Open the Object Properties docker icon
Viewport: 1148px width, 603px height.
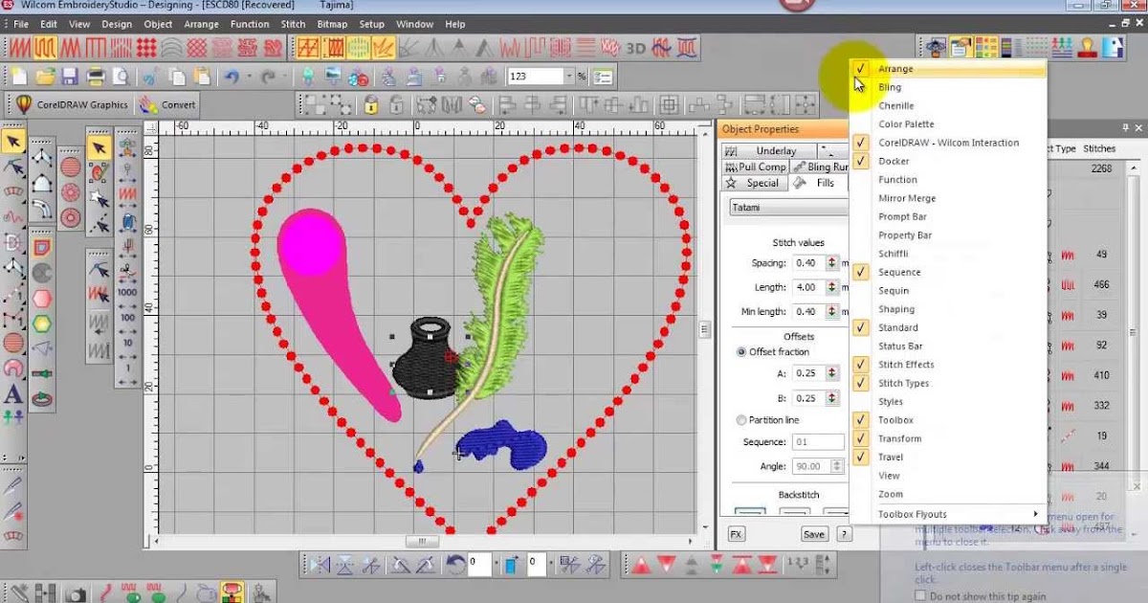tap(961, 47)
